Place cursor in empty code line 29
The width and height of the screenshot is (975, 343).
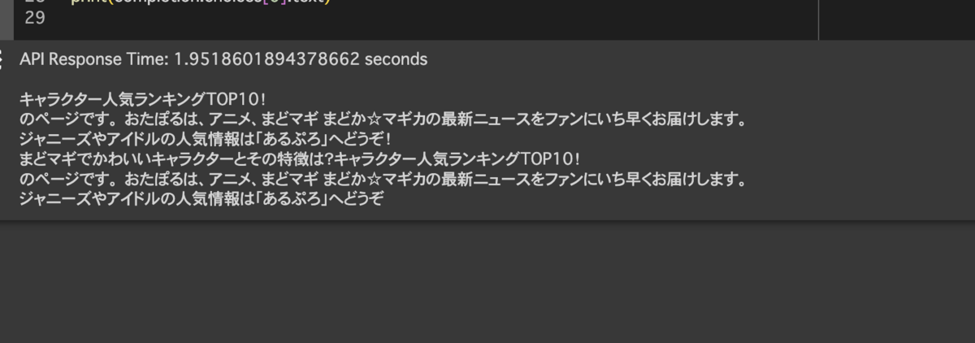pos(406,18)
